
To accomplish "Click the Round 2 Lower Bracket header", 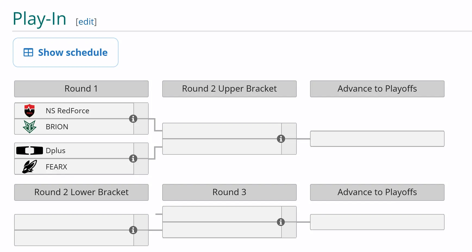I will (x=81, y=192).
